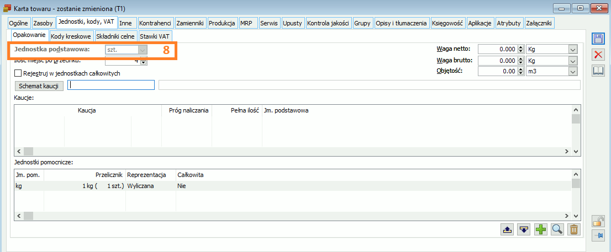
Task: Open the Waga brutto unit dropdown
Action: coord(572,60)
